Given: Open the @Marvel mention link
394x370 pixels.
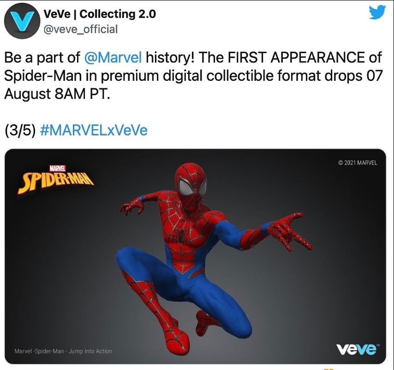Looking at the screenshot, I should pos(113,57).
